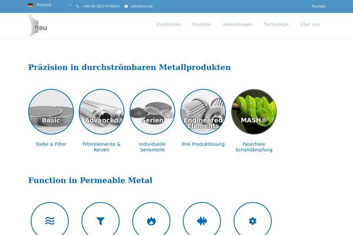Select the MASH® green snake image

pyautogui.click(x=254, y=112)
